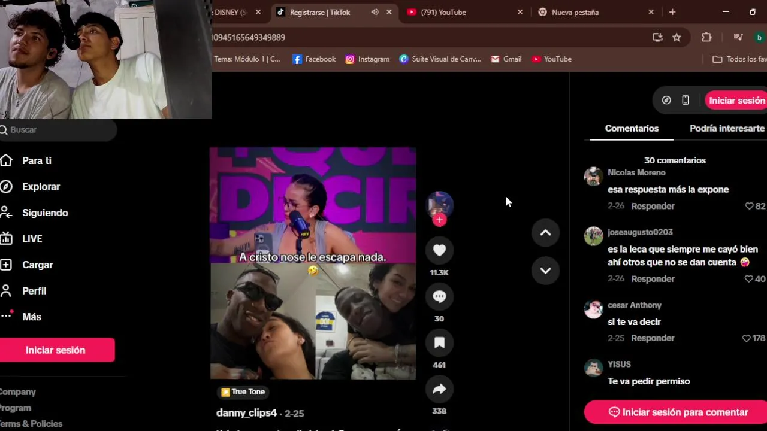This screenshot has height=431, width=767.
Task: Share the video using the arrow icon
Action: point(439,389)
